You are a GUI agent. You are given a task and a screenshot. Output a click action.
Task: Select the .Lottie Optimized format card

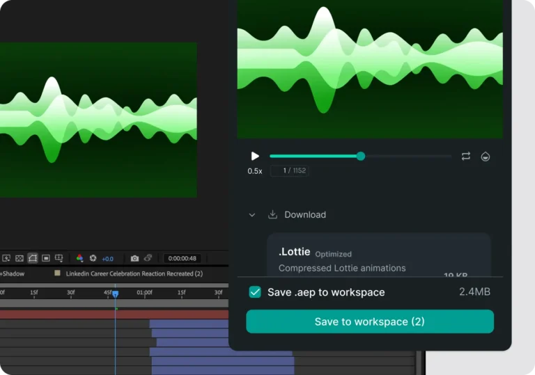coord(379,255)
